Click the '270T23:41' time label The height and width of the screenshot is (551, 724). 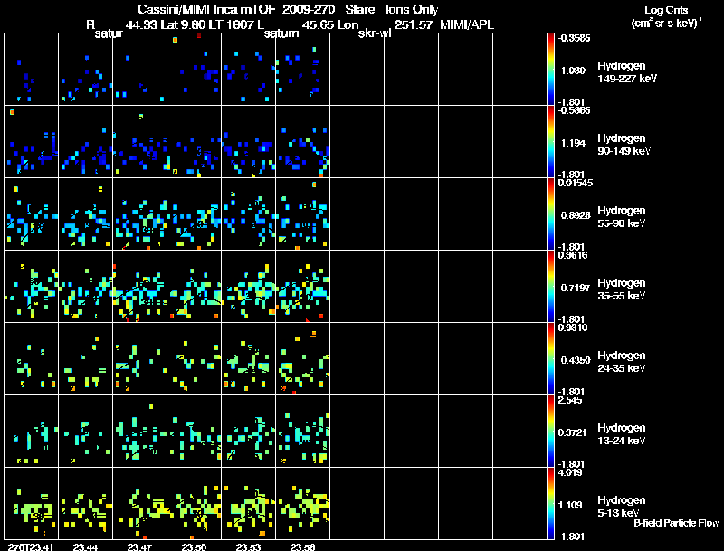coord(31,547)
